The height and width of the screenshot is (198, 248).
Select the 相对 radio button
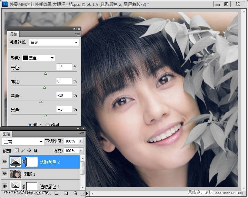pyautogui.click(x=30, y=125)
